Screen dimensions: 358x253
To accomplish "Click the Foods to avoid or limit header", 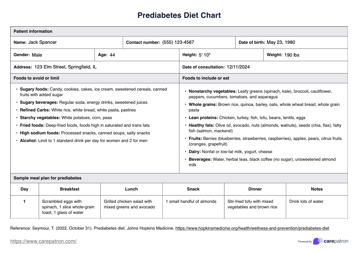I will (37, 78).
